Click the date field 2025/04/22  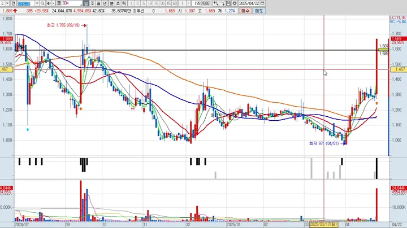point(249,3)
